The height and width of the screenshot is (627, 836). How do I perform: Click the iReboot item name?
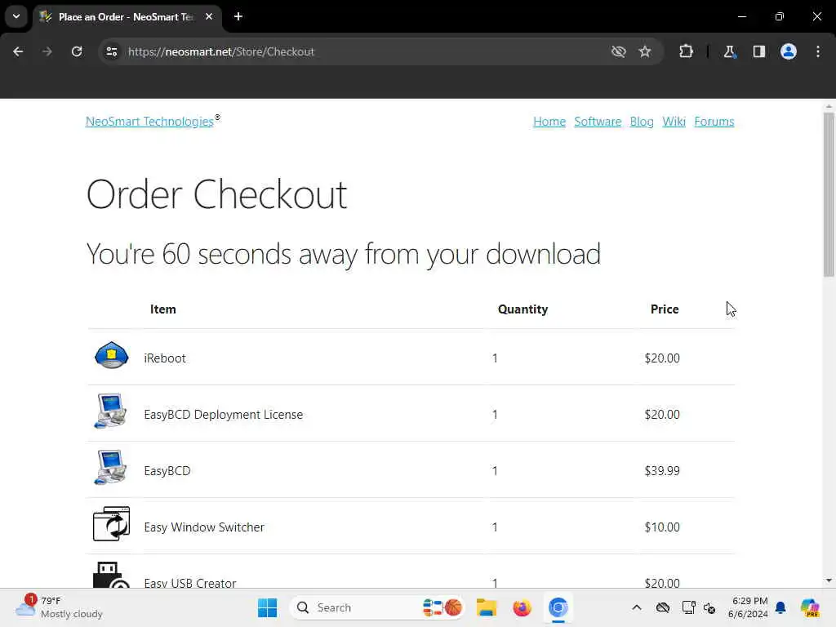pyautogui.click(x=165, y=358)
